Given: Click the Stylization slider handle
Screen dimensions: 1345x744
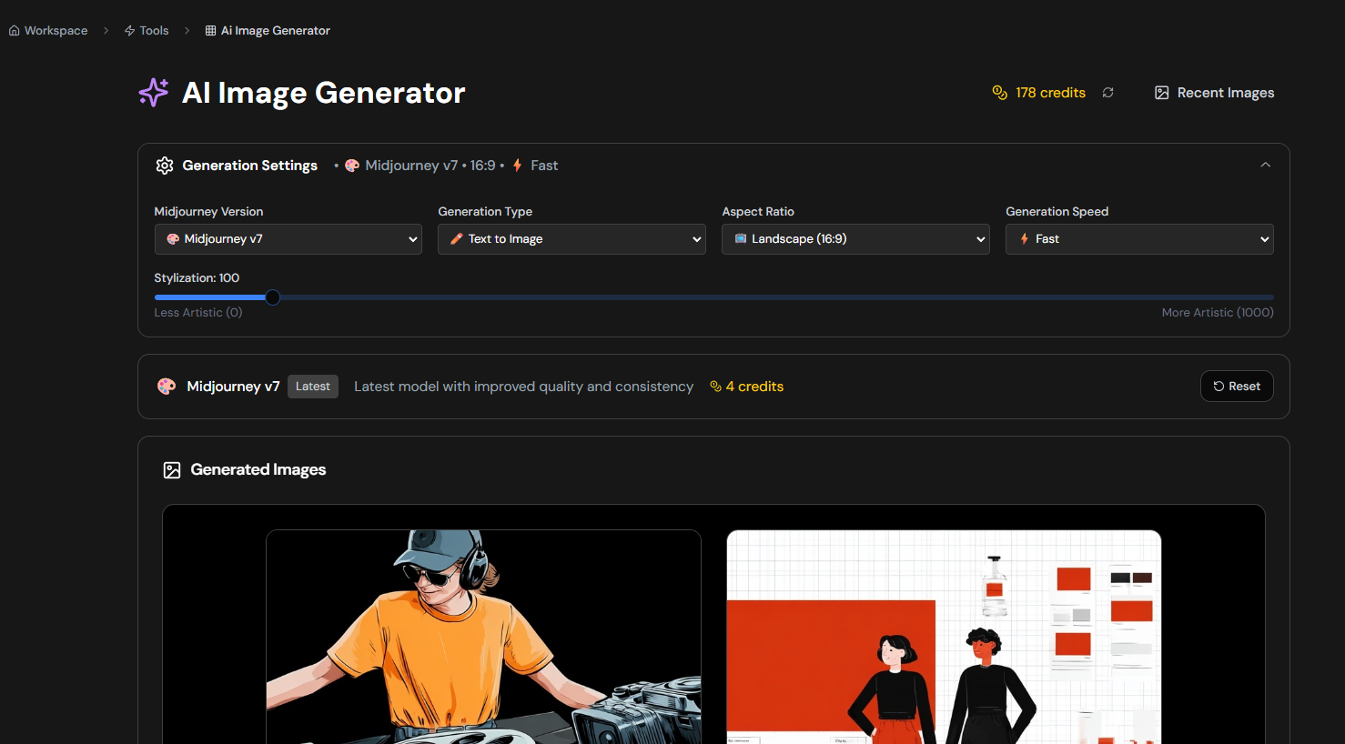Looking at the screenshot, I should [x=272, y=297].
